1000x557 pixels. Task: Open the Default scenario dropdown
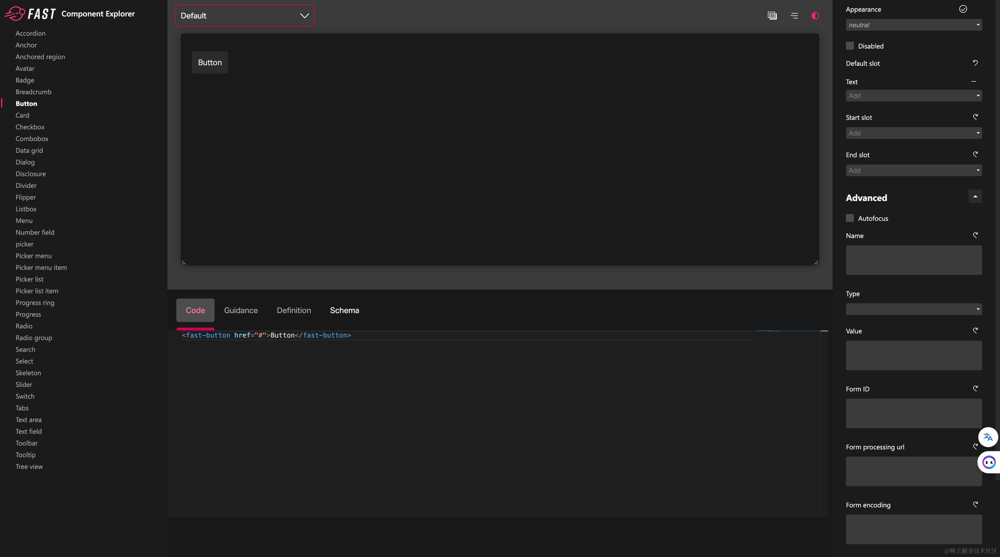pos(245,16)
